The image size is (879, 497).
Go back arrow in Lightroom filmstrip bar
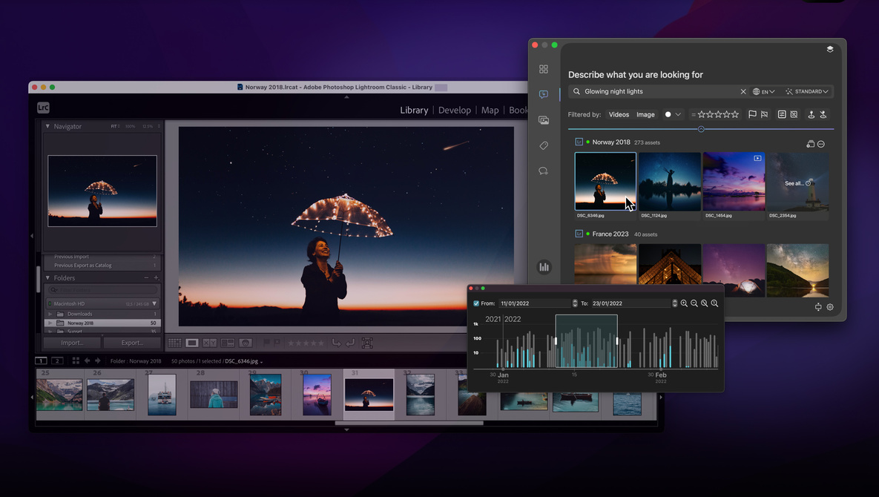(x=87, y=361)
